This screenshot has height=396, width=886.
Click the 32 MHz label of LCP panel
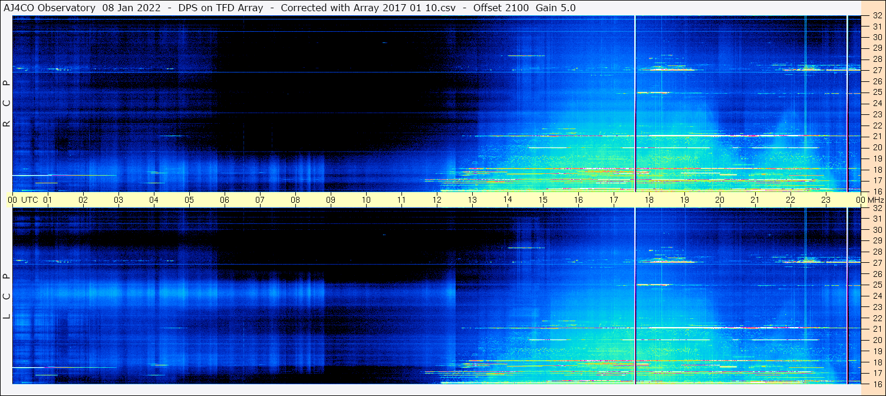(877, 208)
